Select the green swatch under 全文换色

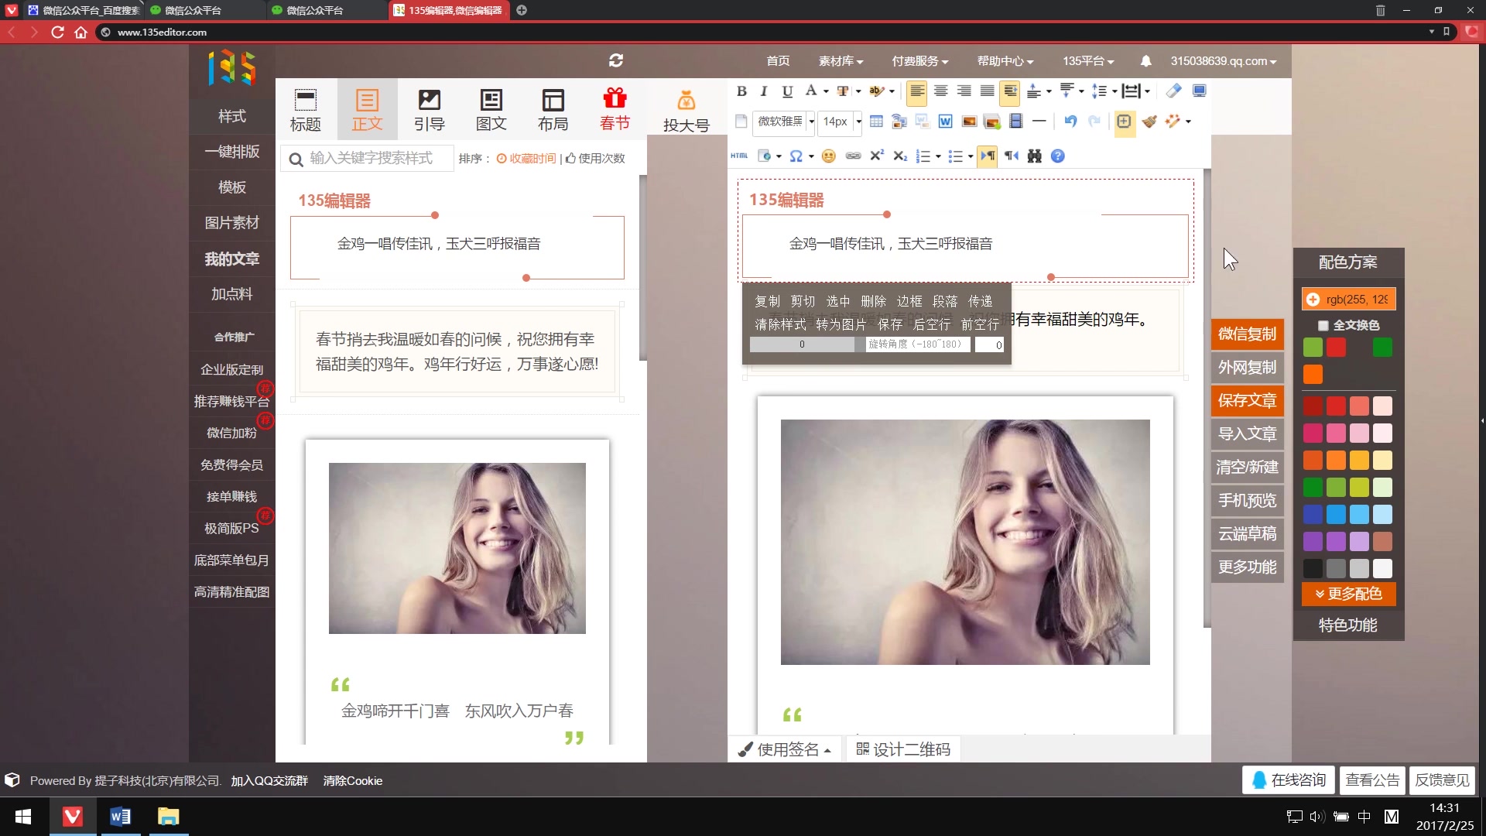(x=1382, y=348)
